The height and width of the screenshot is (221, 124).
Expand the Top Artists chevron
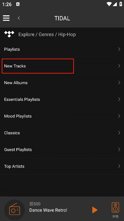click(x=119, y=166)
